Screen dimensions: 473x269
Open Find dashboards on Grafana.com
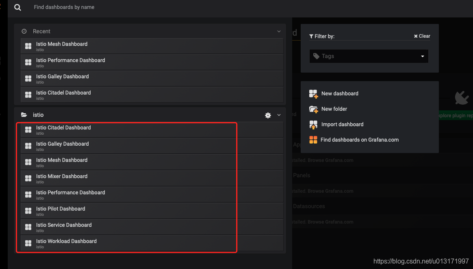coord(360,140)
